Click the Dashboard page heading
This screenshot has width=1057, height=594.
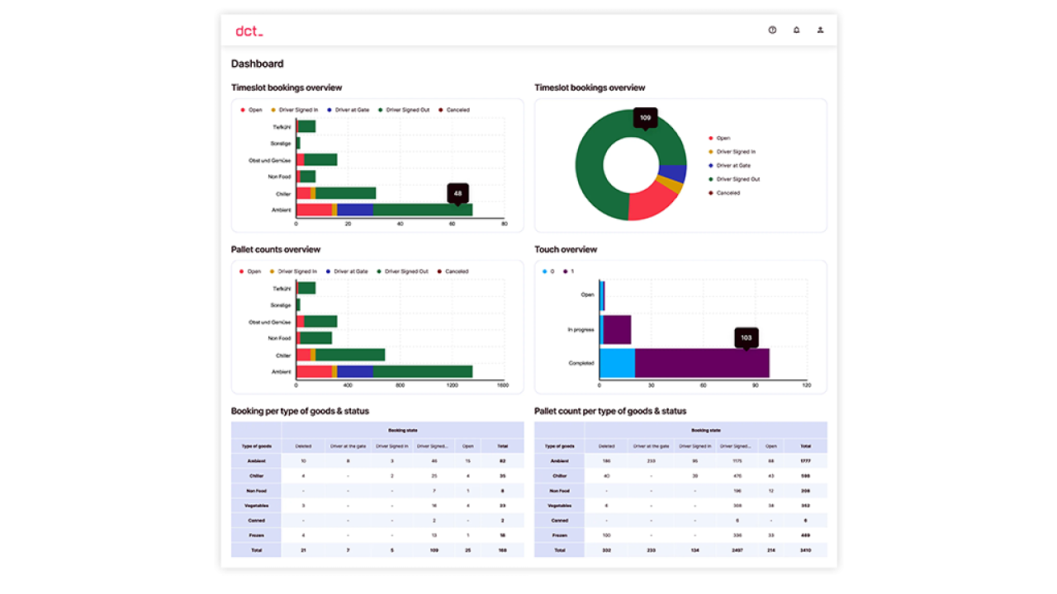257,64
